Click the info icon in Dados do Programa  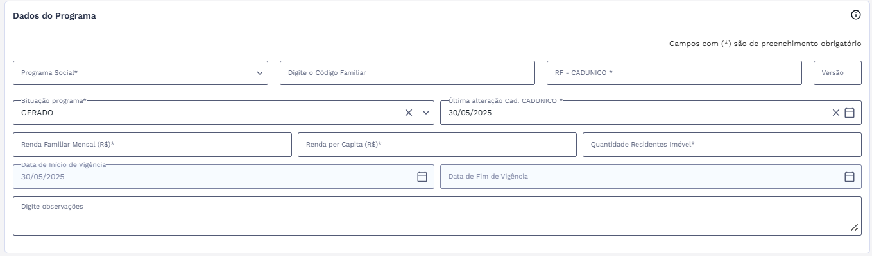tap(855, 15)
